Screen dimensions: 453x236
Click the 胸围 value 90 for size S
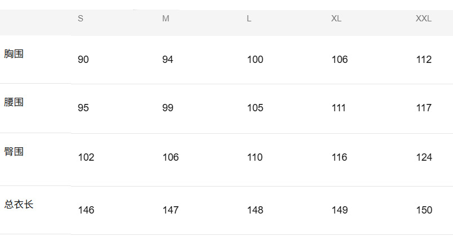point(83,60)
